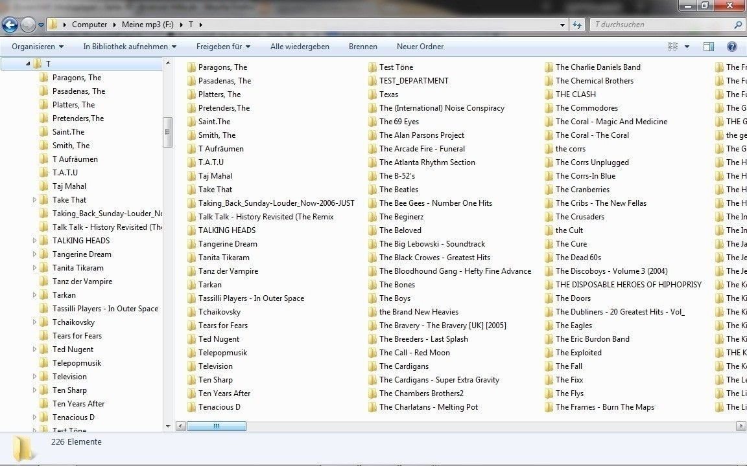Image resolution: width=747 pixels, height=466 pixels.
Task: Select 'The Cranberries' folder icon
Action: click(549, 190)
